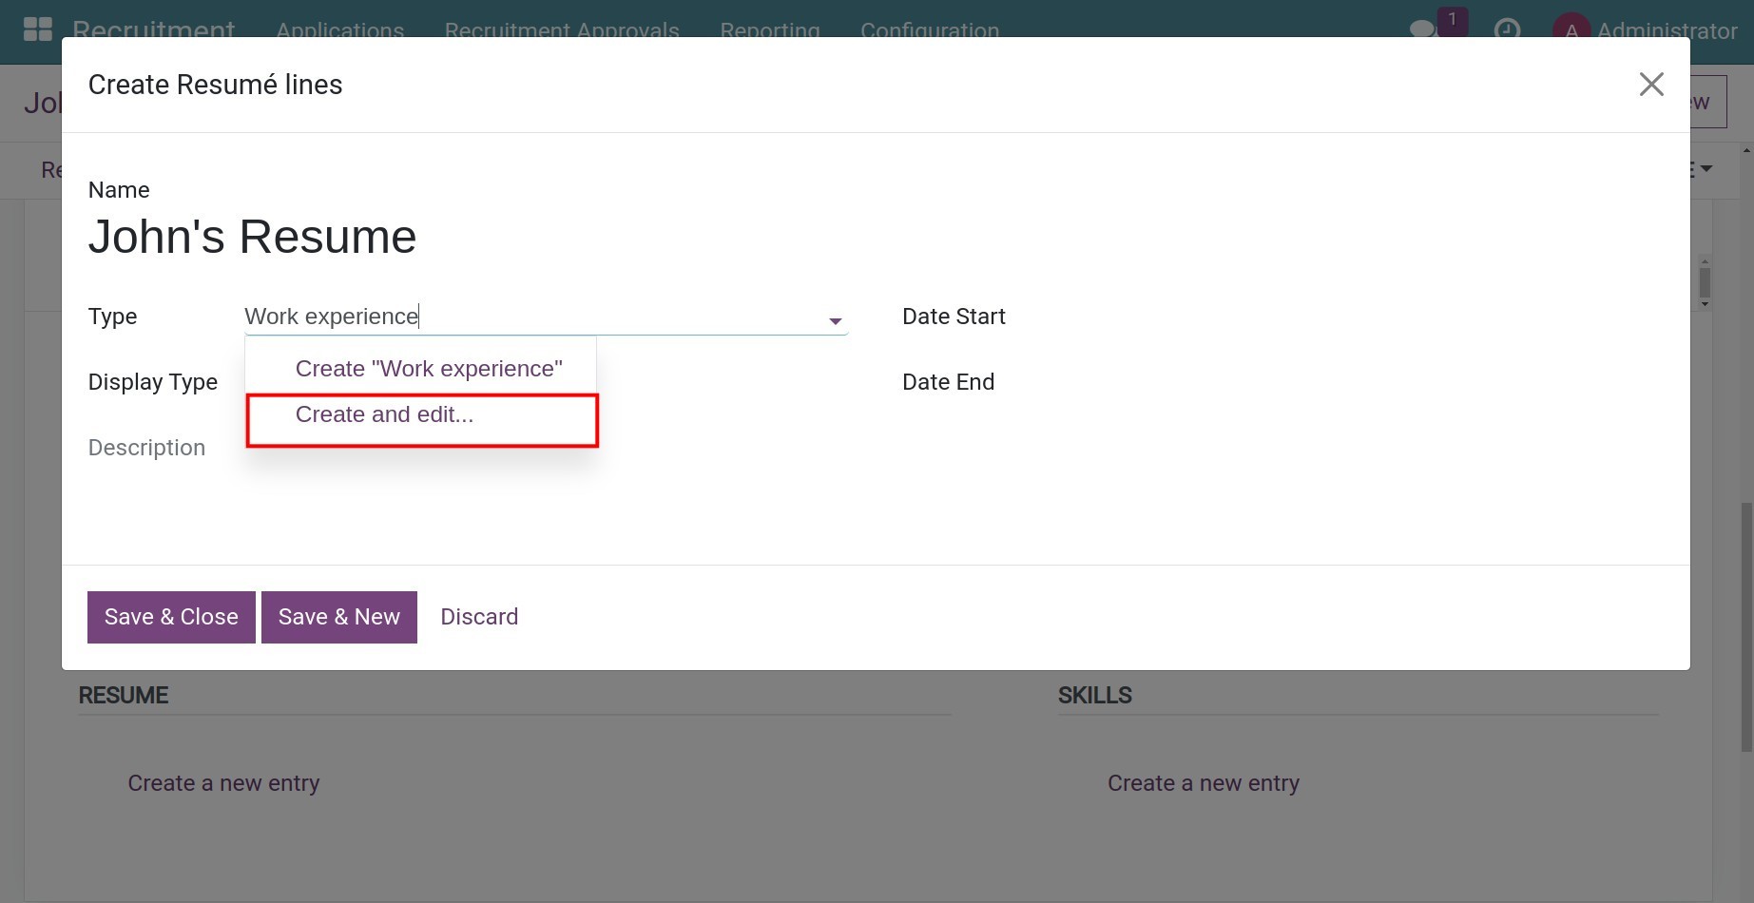Choose the Create and edit... option
The height and width of the screenshot is (903, 1754).
(384, 415)
